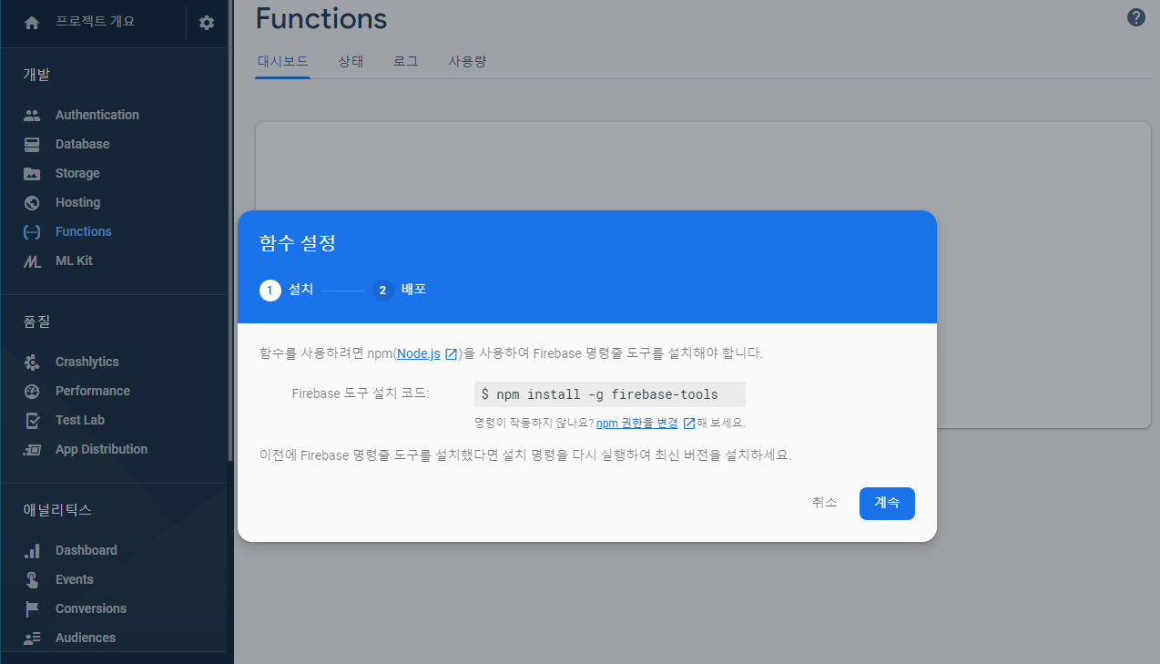Switch to 사용량 tab
The width and height of the screenshot is (1160, 664).
pyautogui.click(x=467, y=62)
